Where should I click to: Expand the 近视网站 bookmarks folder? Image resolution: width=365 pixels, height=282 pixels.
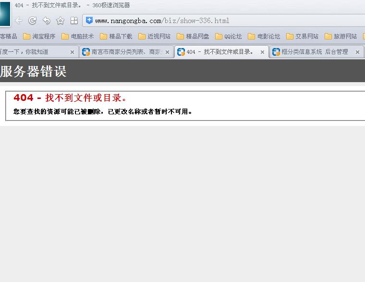click(x=155, y=37)
